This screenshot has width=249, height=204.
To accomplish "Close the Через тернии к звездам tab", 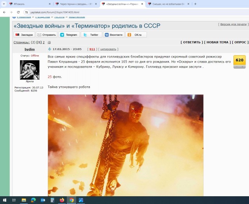I will click(x=96, y=4).
